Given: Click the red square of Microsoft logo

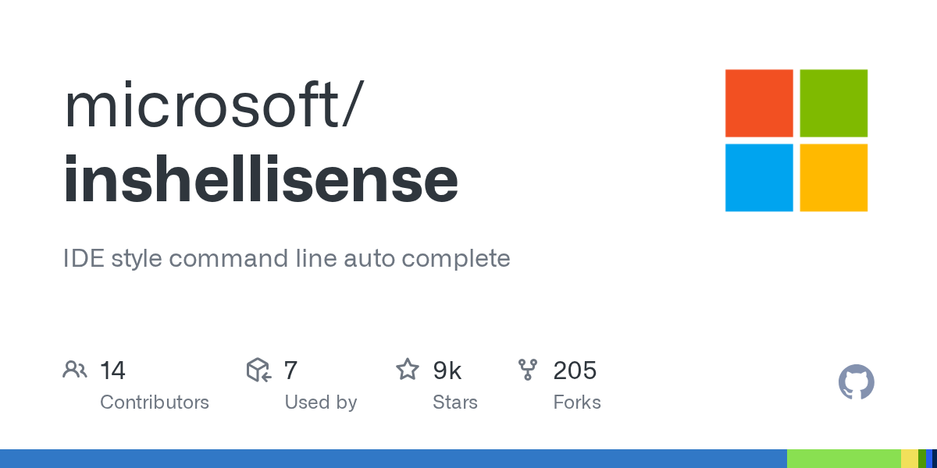Looking at the screenshot, I should 759,103.
